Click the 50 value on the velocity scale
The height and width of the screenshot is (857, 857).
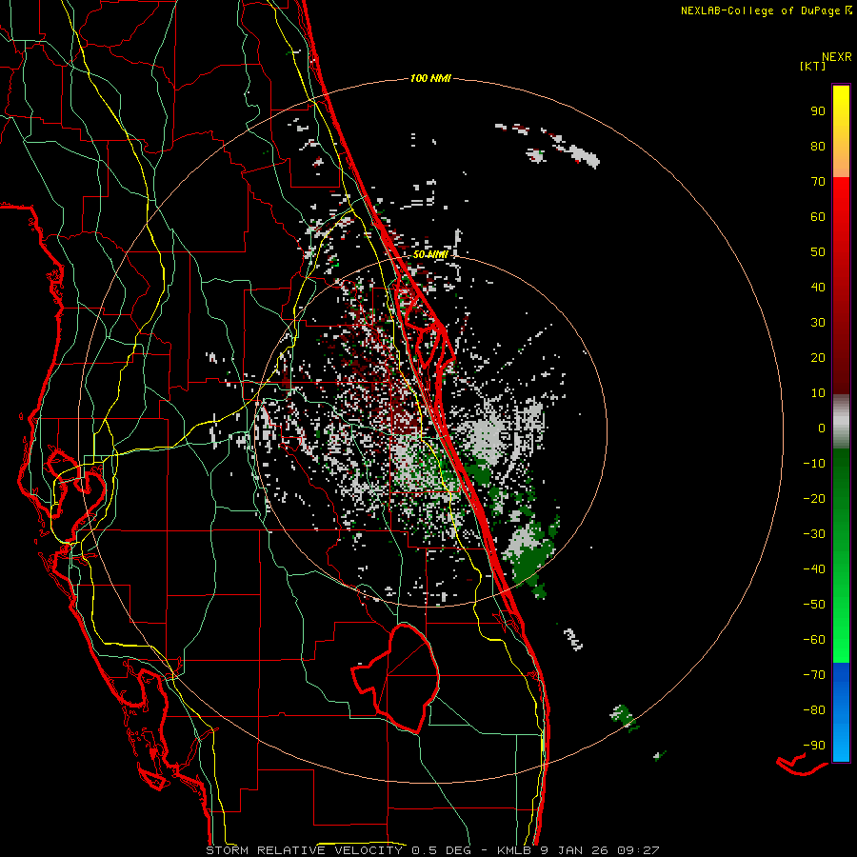(818, 252)
